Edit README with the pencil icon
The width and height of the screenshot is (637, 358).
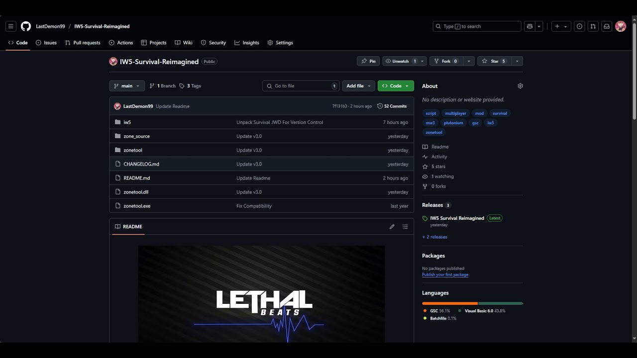[392, 227]
